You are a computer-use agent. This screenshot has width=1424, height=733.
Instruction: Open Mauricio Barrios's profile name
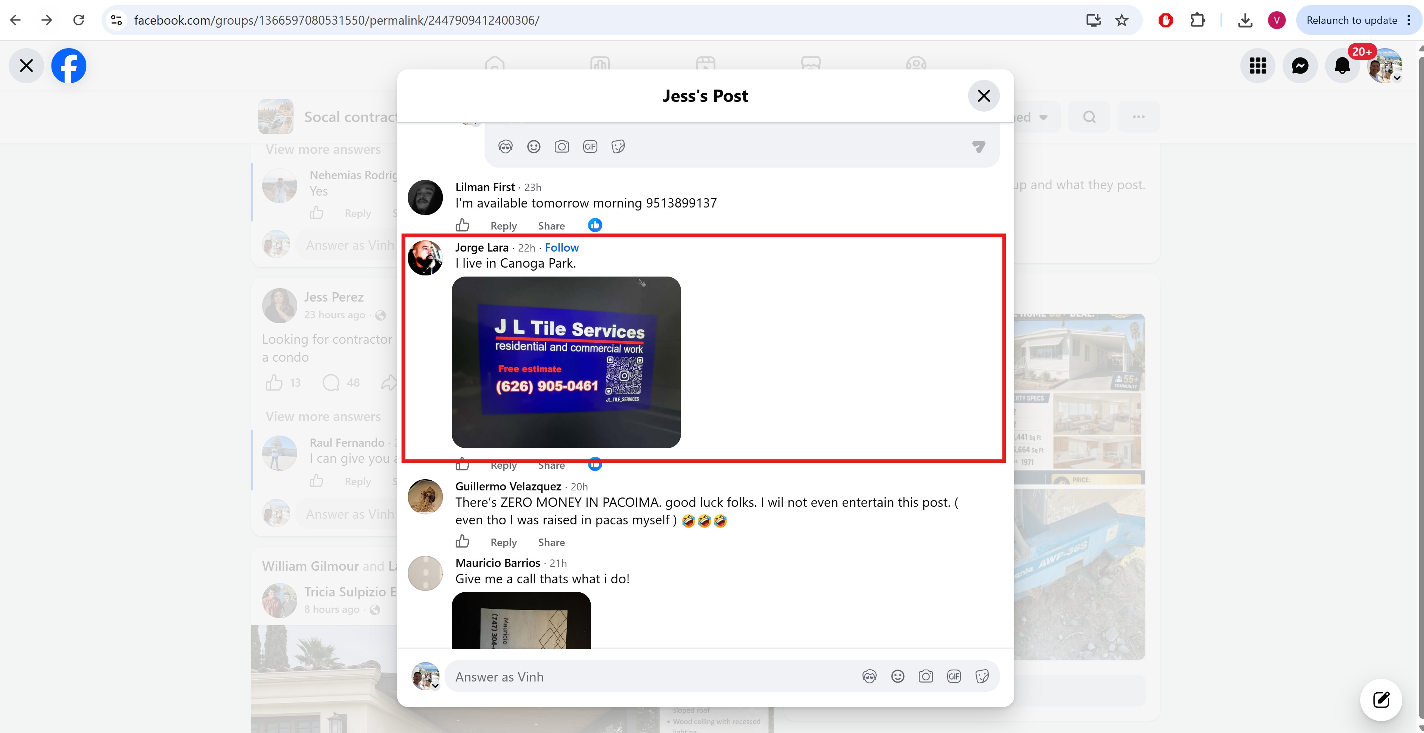tap(498, 563)
